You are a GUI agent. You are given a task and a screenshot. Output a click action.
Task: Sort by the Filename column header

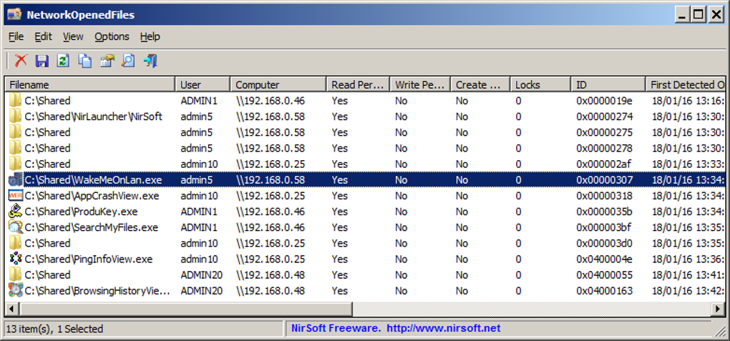[x=89, y=84]
